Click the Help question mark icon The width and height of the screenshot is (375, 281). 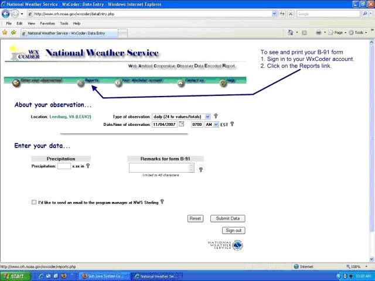tap(223, 83)
